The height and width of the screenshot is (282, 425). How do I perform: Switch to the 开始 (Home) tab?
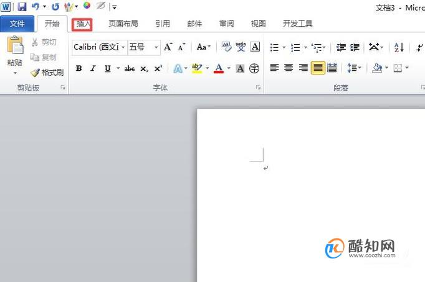point(52,24)
